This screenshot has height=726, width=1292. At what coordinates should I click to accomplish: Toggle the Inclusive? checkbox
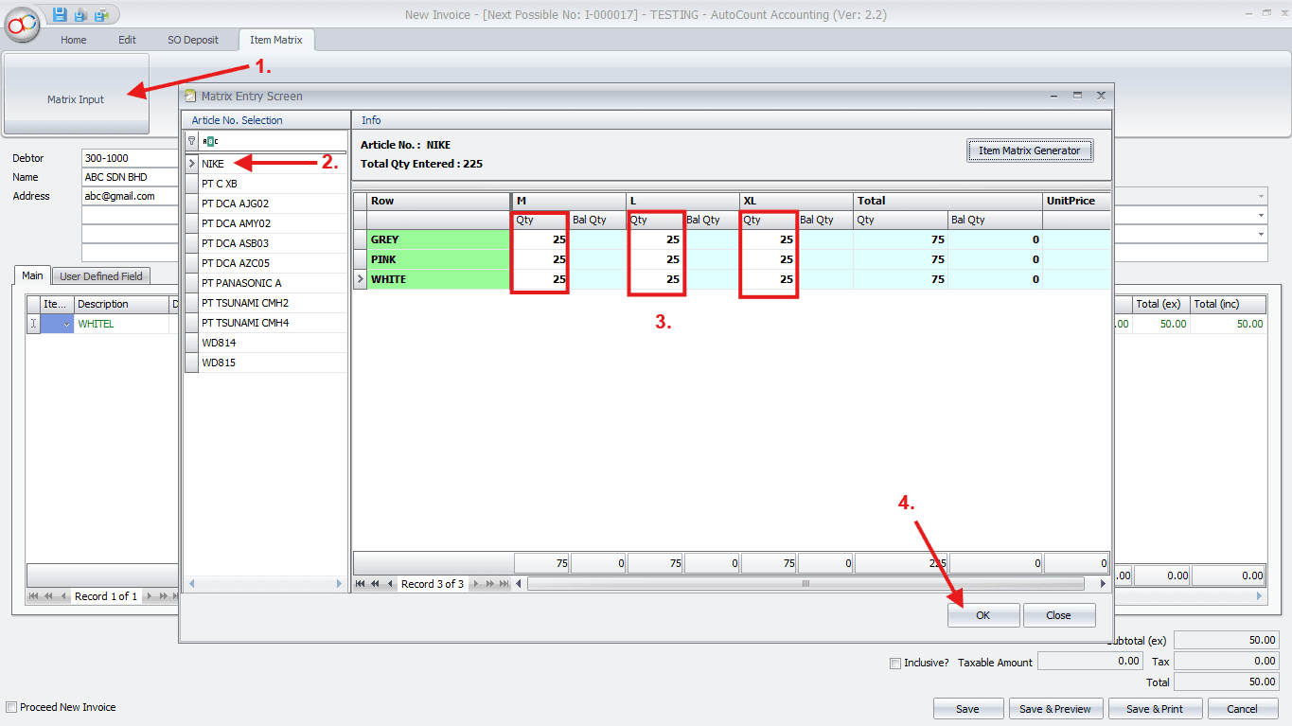click(x=895, y=663)
